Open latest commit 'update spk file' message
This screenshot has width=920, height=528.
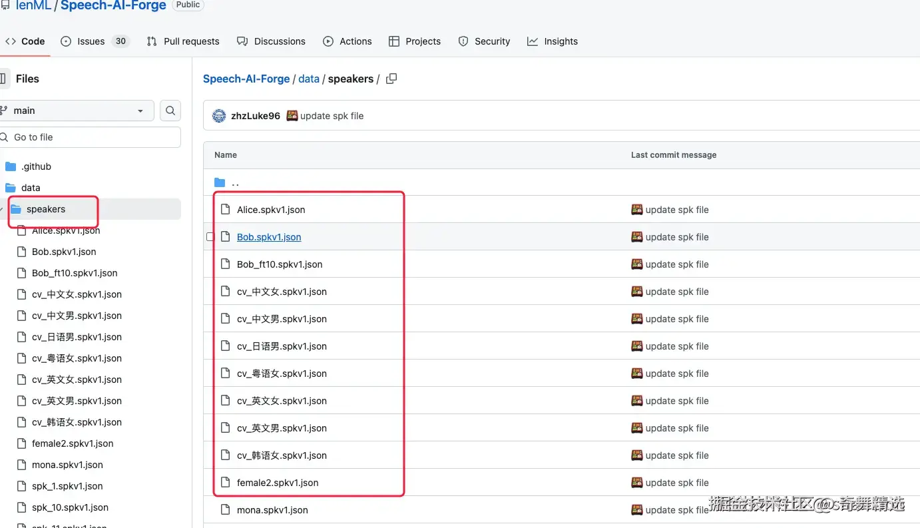(x=332, y=116)
